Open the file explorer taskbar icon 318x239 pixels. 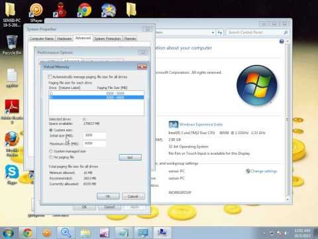pos(85,233)
